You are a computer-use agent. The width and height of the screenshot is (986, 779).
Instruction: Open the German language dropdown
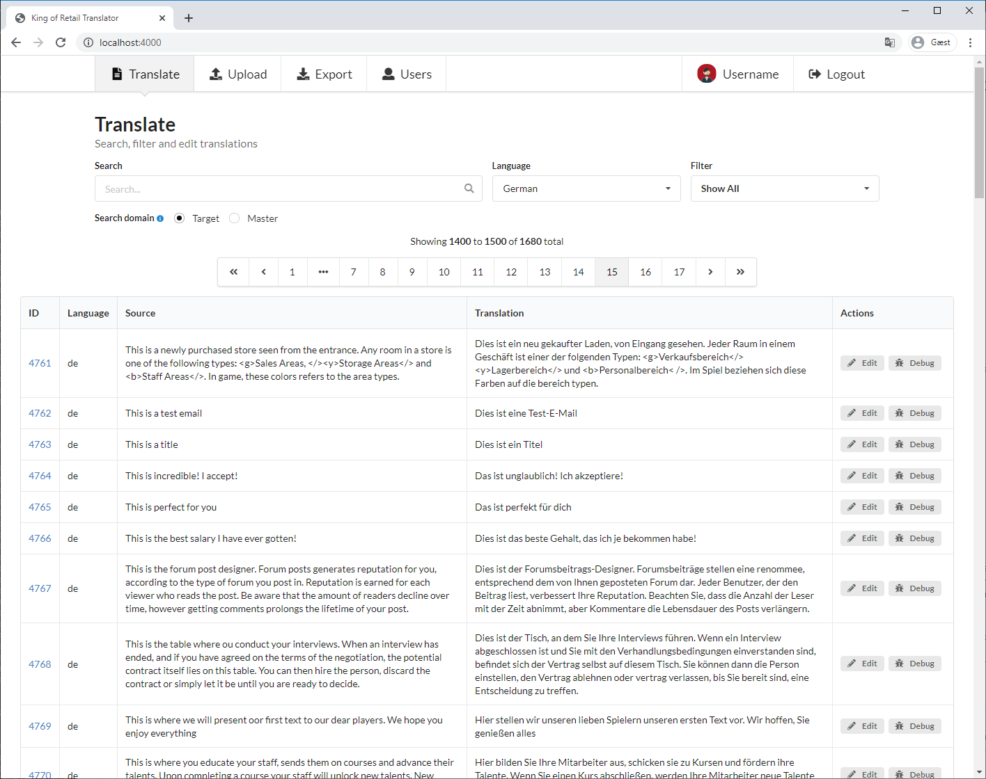coord(586,188)
